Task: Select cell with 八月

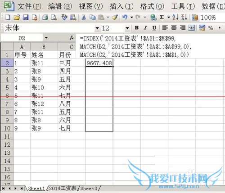Action: point(72,103)
